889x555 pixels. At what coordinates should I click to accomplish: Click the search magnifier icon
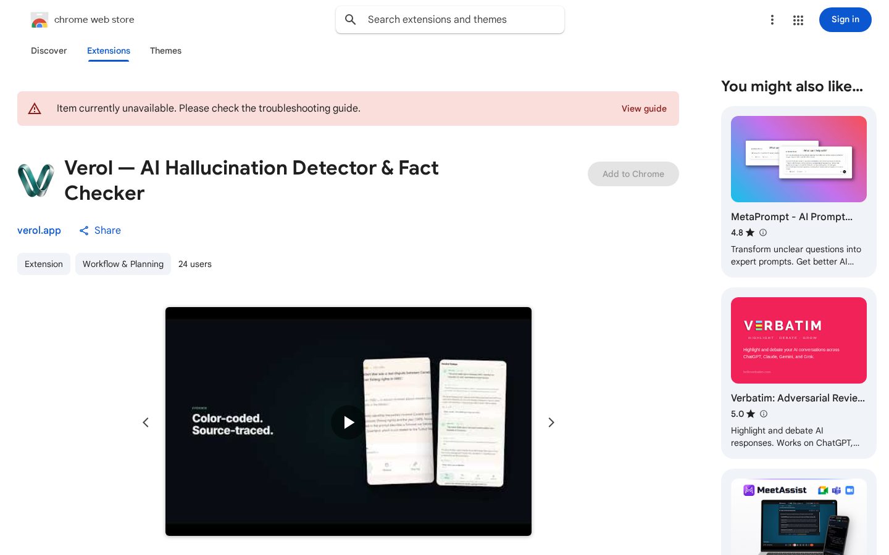pos(351,20)
